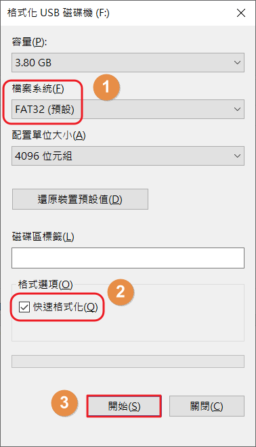Click the empty format progress bar
The height and width of the screenshot is (447, 256).
[128, 362]
